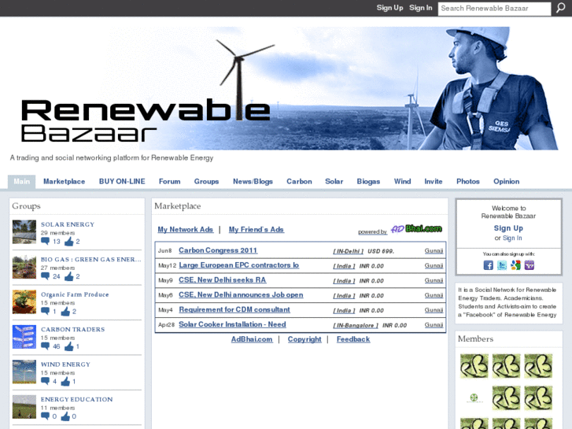Open the Marketplace tab in navigation
572x429 pixels.
pos(64,181)
